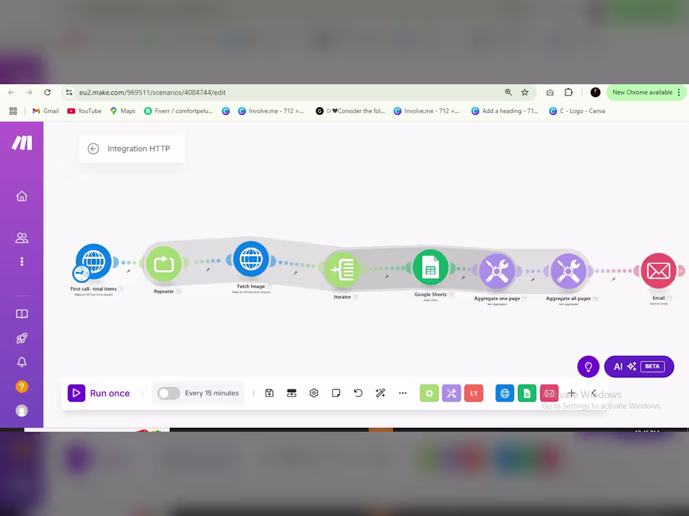Open the rocket What's new icon
Viewport: 689px width, 516px height.
21,338
